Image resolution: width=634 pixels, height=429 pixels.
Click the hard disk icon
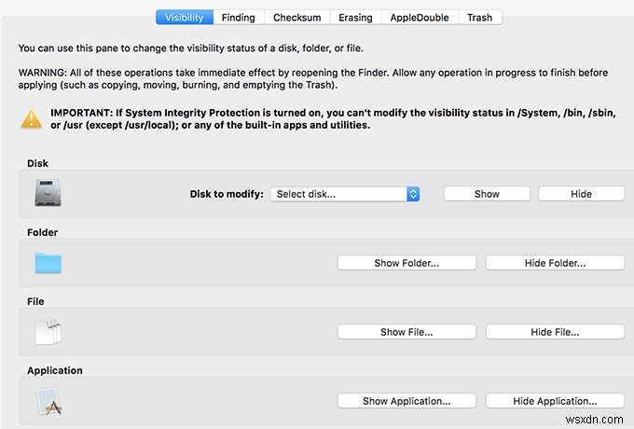coord(48,193)
